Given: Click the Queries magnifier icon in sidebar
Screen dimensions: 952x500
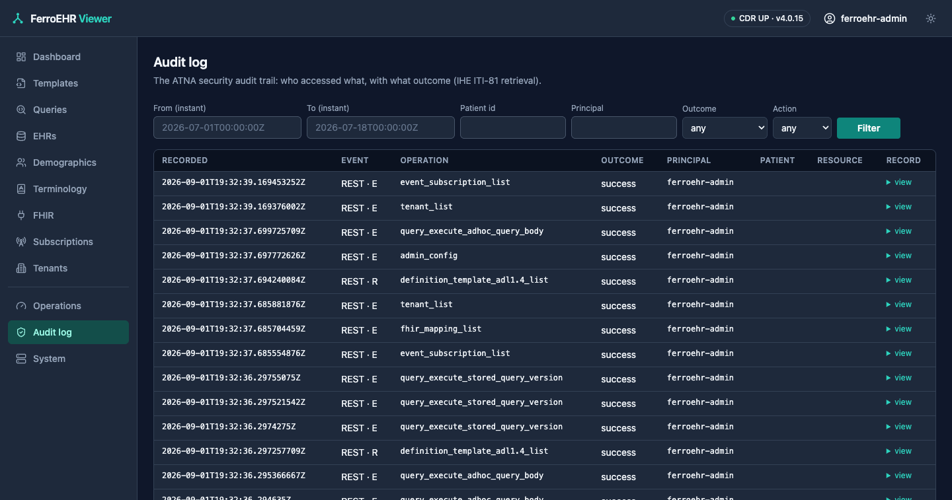Looking at the screenshot, I should click(21, 110).
